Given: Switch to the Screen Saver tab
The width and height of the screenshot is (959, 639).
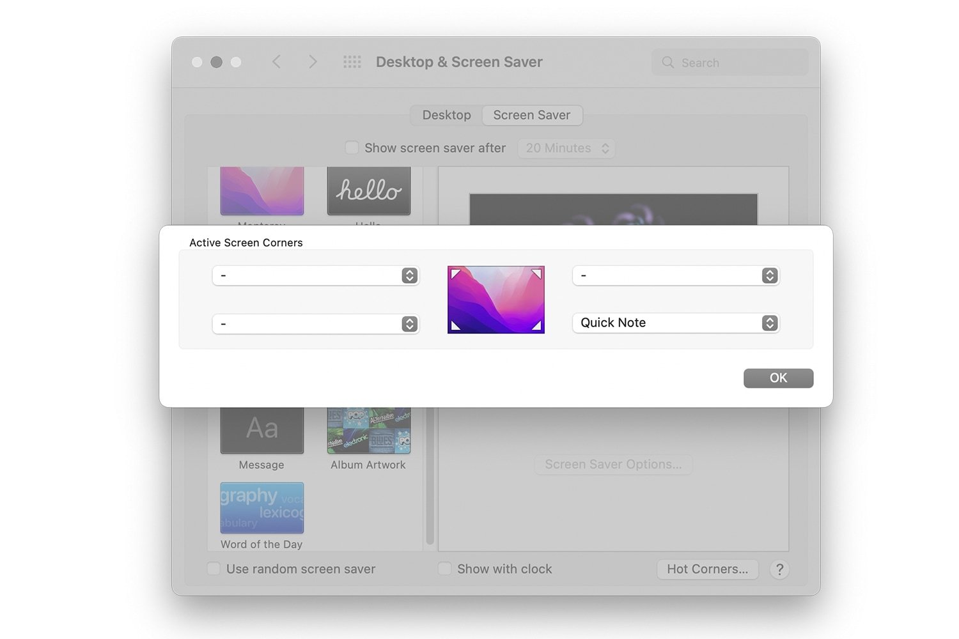Looking at the screenshot, I should click(x=532, y=115).
